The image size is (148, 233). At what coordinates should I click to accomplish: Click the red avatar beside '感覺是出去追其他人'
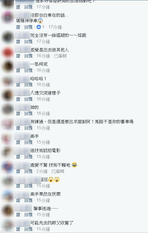coord(7,52)
